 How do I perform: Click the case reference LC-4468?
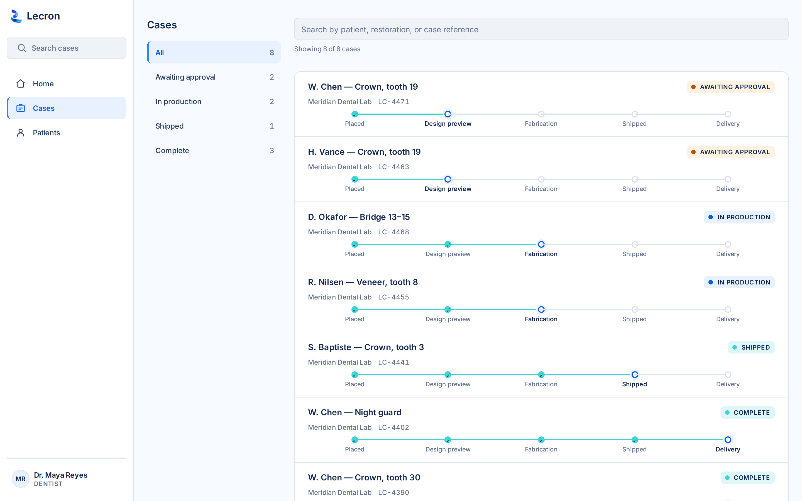click(393, 232)
